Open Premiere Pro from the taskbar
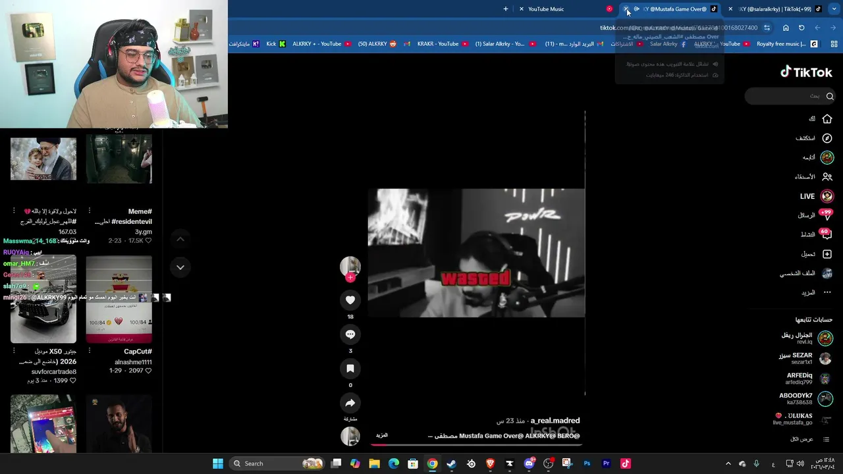This screenshot has width=843, height=474. pyautogui.click(x=607, y=463)
